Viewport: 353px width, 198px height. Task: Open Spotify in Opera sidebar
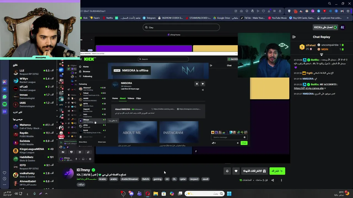[4, 104]
